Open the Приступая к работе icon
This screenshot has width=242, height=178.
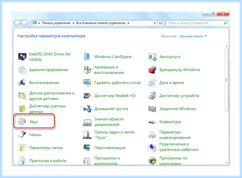pyautogui.click(x=22, y=161)
